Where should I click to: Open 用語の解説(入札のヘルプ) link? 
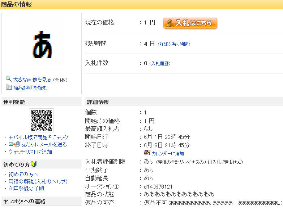coord(38,182)
